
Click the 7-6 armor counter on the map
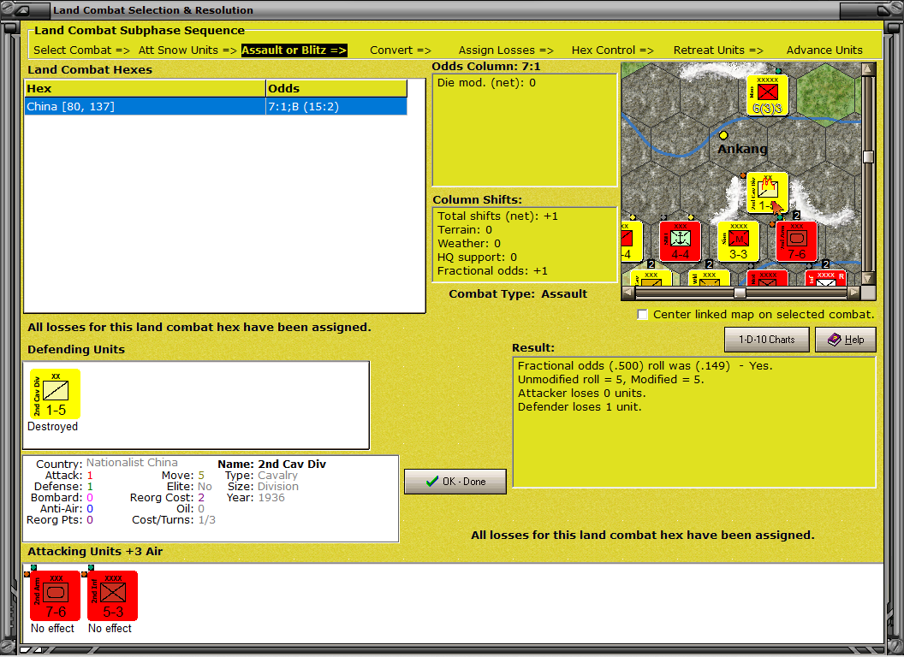(797, 241)
